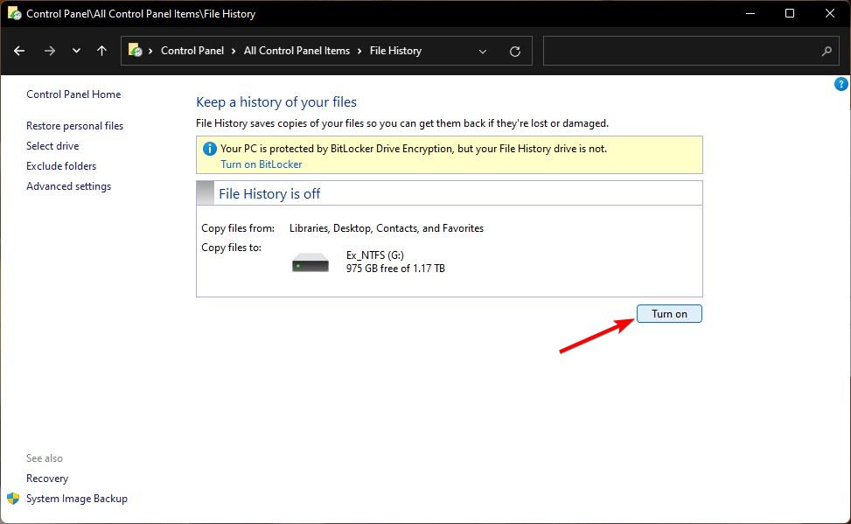The height and width of the screenshot is (524, 851).
Task: Open Advanced settings from the sidebar
Action: click(x=68, y=185)
